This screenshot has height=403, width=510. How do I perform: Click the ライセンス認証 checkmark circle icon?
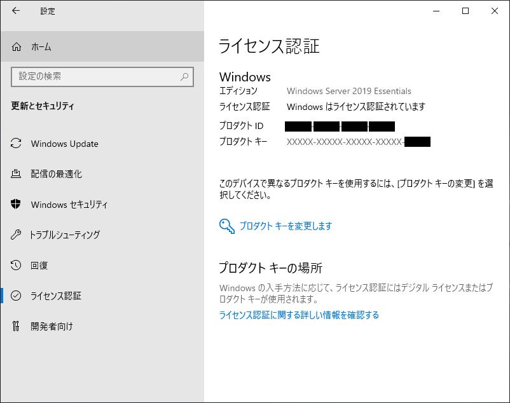click(x=16, y=296)
